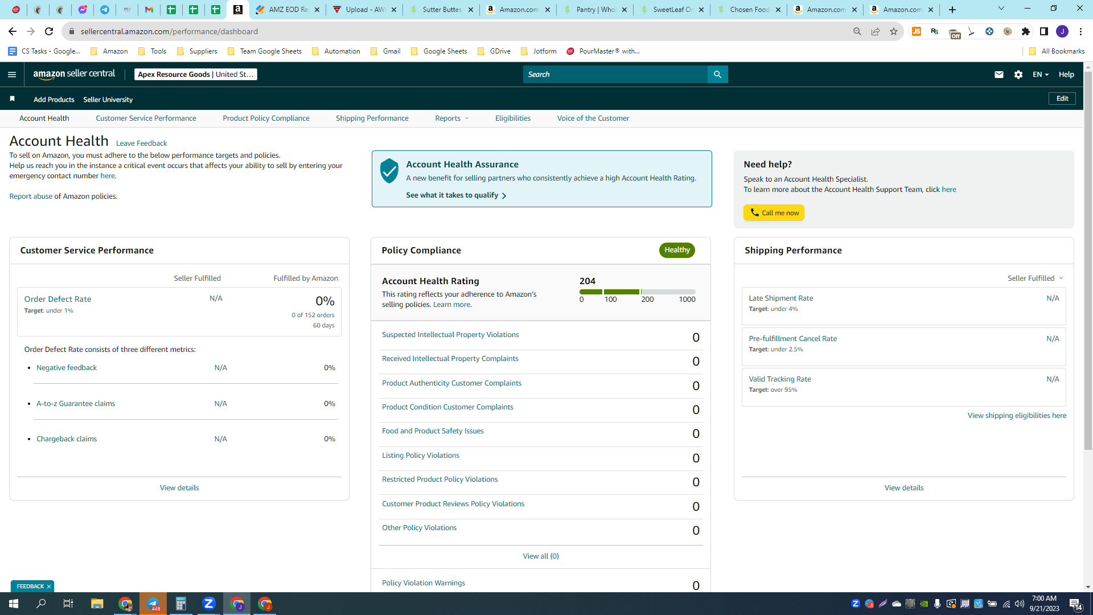Open the EN language dropdown
The width and height of the screenshot is (1093, 615).
point(1041,75)
